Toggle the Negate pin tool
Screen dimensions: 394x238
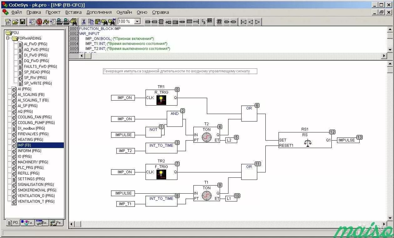(x=196, y=22)
